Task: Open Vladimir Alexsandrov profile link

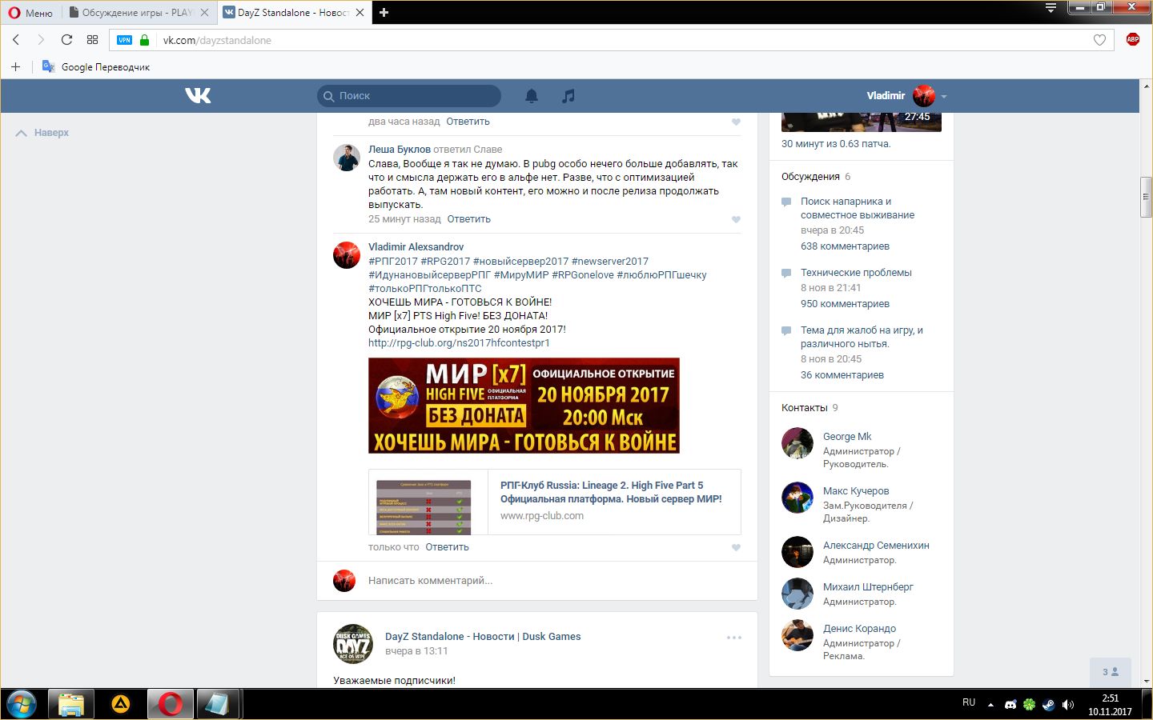Action: [416, 247]
